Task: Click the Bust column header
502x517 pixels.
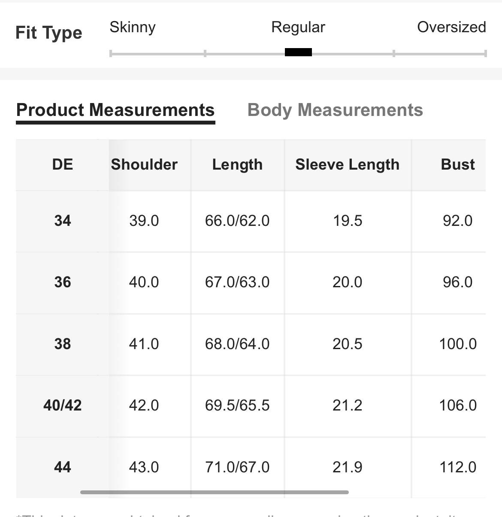Action: (458, 164)
